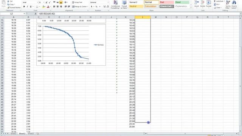Activate the Format Painter tool
The image size is (242, 136).
point(14,8)
